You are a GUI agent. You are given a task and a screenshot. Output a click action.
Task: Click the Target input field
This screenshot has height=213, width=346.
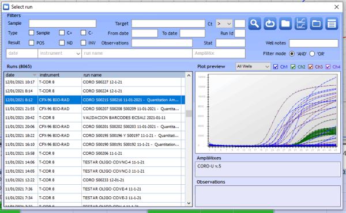pos(168,24)
